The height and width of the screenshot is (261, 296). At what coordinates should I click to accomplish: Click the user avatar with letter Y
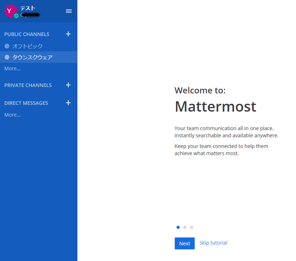tap(10, 11)
